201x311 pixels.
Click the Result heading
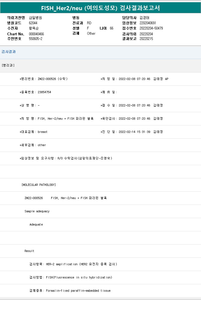pyautogui.click(x=29, y=251)
